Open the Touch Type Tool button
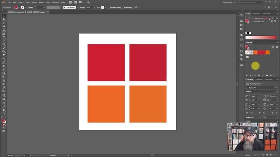The height and width of the screenshot is (157, 280). tap(254, 84)
